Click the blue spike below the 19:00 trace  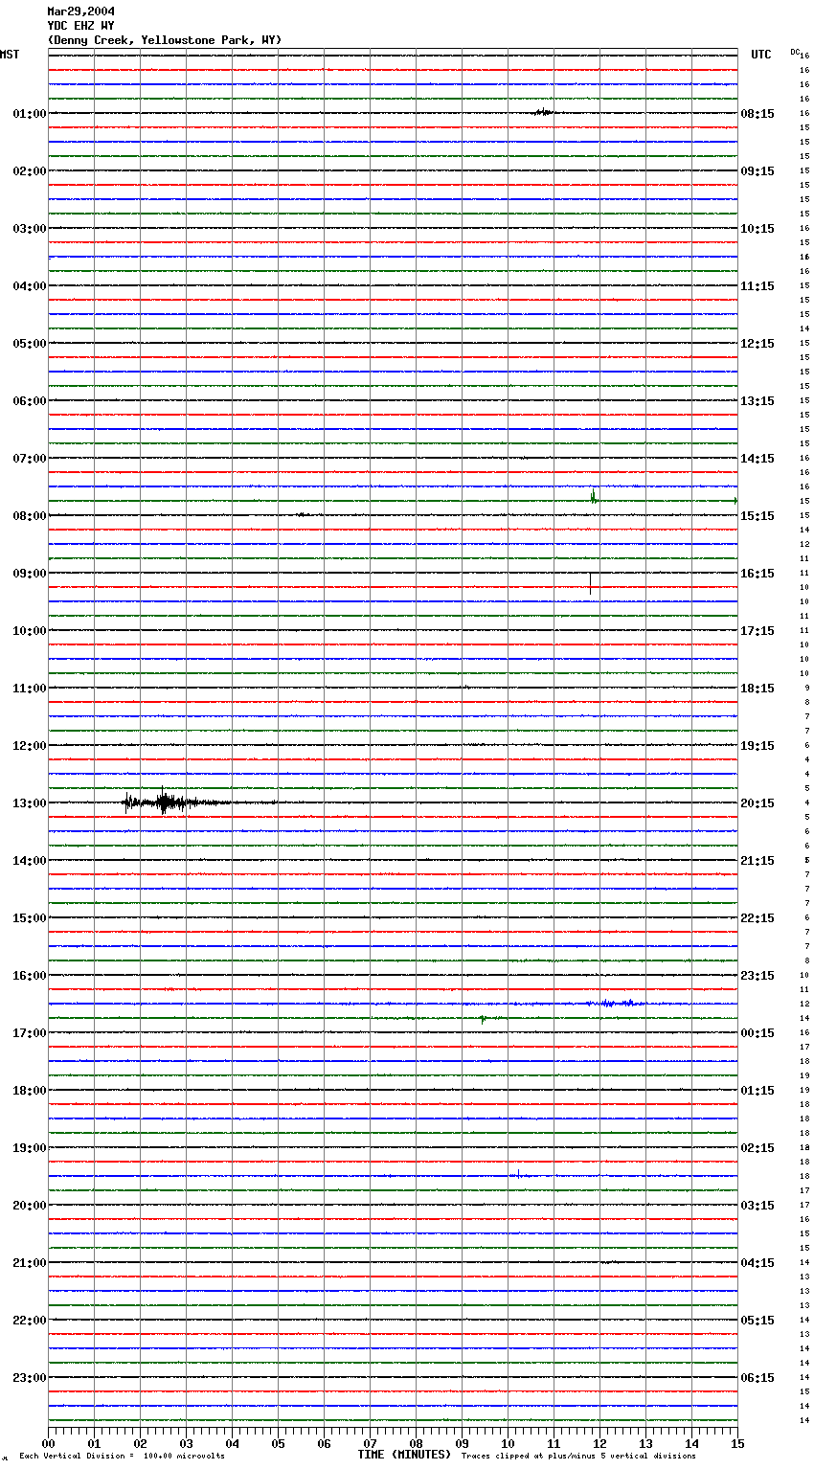point(518,1173)
